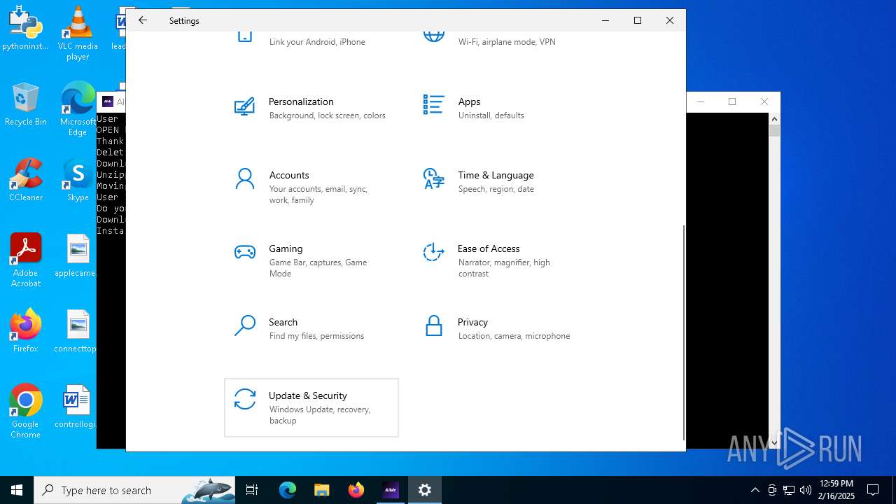
Task: Click the Privacy title text
Action: tap(472, 322)
